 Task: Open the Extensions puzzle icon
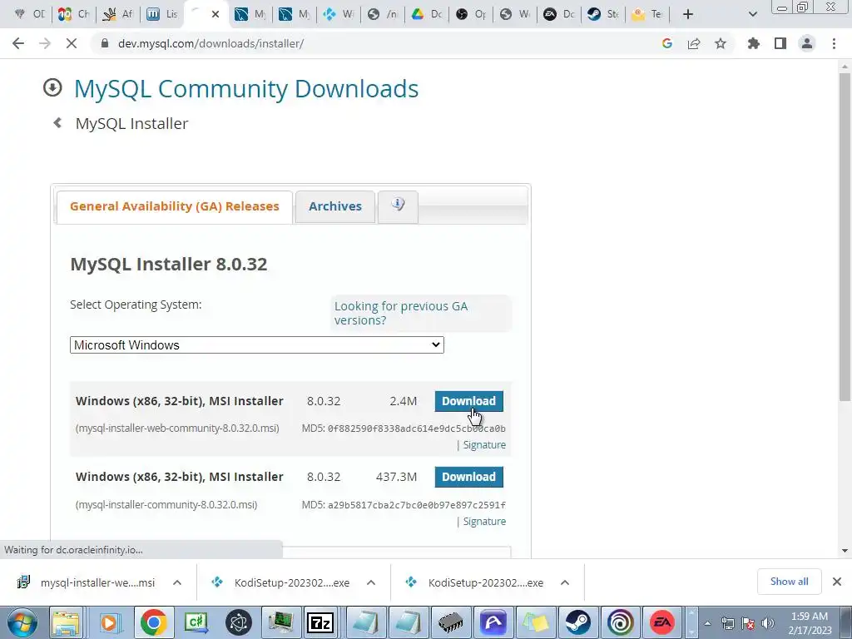[x=754, y=43]
